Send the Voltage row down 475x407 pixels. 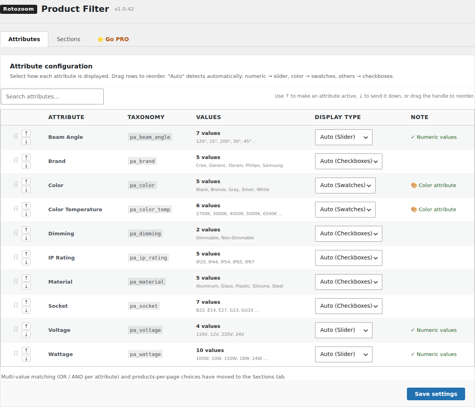(26, 334)
